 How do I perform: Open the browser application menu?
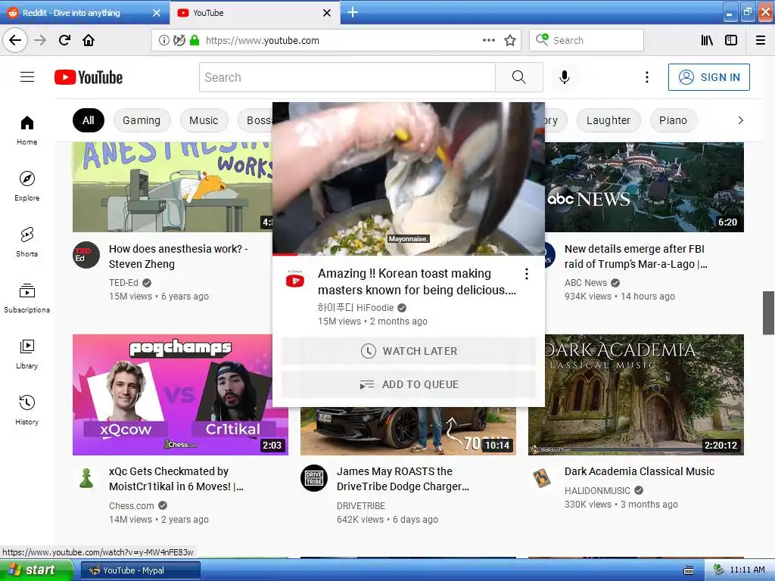tap(761, 40)
